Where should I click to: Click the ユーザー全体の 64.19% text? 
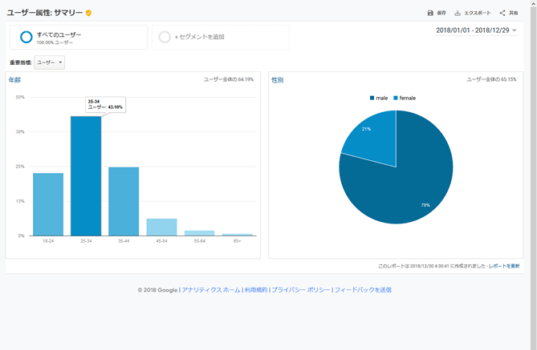[229, 79]
